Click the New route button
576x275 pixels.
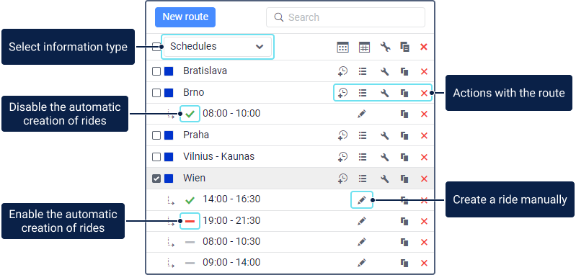coord(185,17)
